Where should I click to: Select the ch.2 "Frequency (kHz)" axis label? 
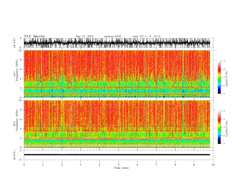[17, 120]
